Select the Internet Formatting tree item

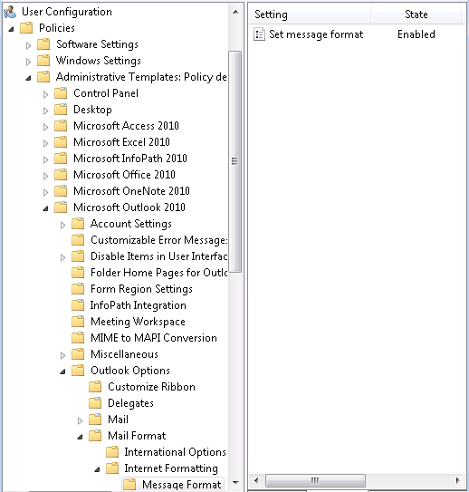point(171,468)
